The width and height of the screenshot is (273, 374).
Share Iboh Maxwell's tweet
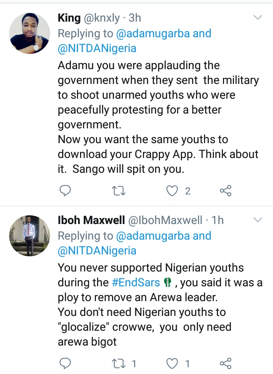pos(226,364)
